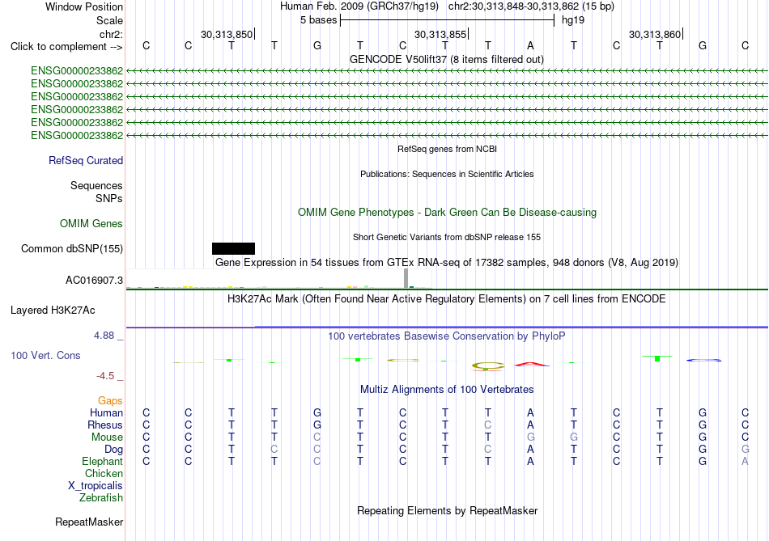Select the X_tropicalis alignment row label

(96, 486)
